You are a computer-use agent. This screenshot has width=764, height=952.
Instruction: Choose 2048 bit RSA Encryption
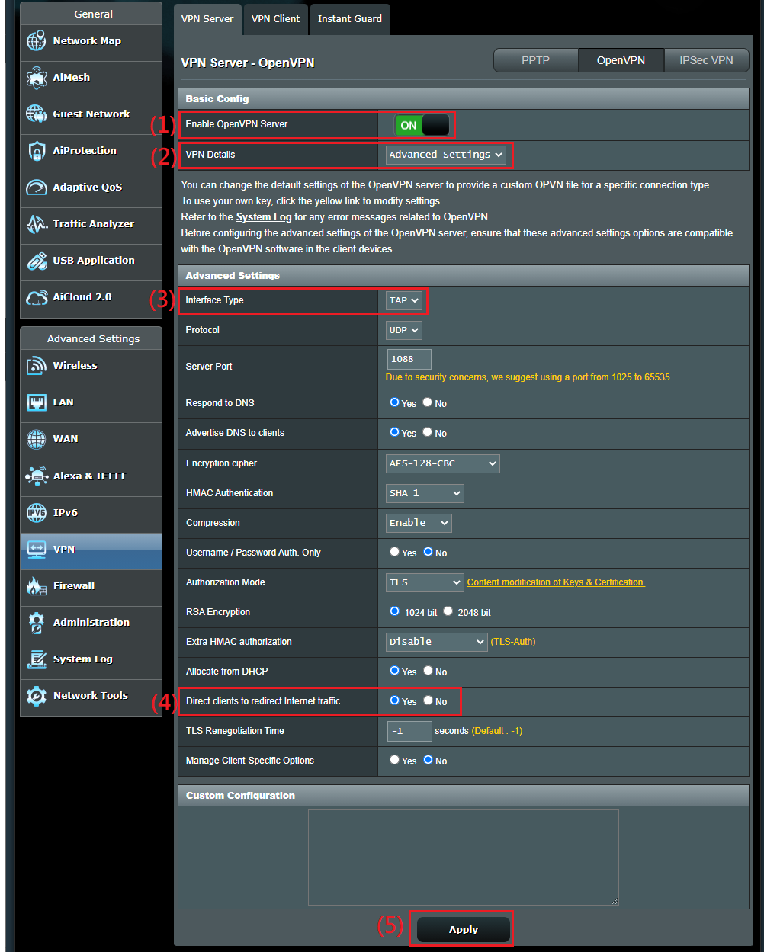click(x=448, y=611)
